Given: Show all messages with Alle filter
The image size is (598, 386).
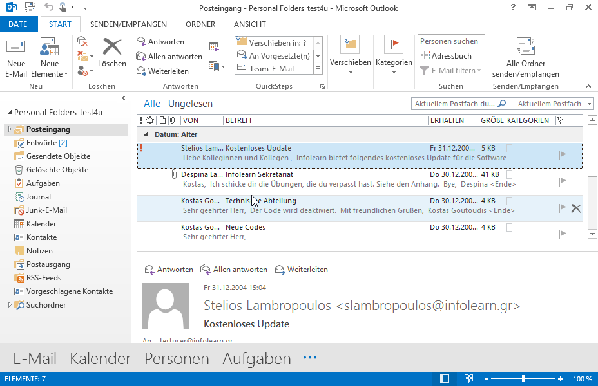Looking at the screenshot, I should tap(152, 104).
